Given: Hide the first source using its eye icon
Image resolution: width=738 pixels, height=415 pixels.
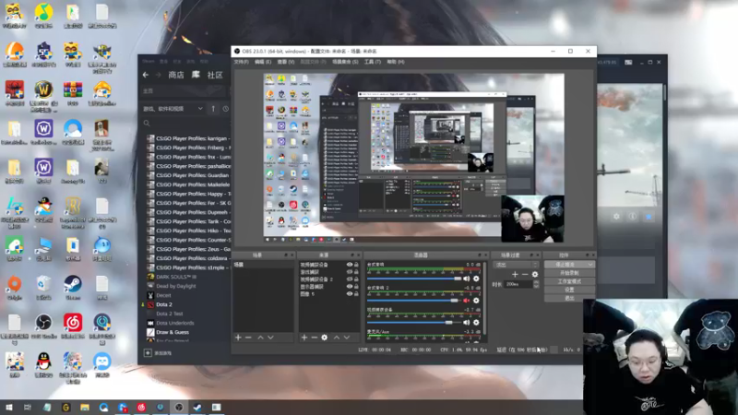Looking at the screenshot, I should [350, 265].
